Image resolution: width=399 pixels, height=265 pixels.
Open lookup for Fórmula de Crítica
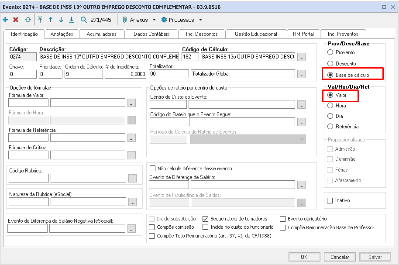tap(131, 155)
